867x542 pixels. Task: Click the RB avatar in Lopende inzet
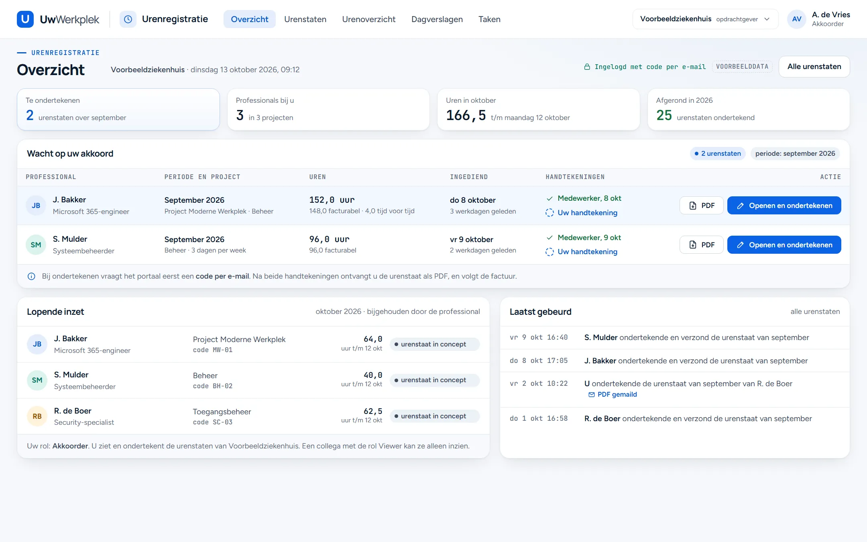click(x=37, y=416)
